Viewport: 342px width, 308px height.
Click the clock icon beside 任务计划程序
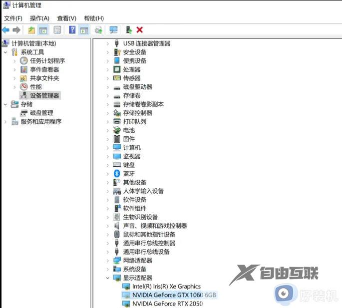tap(24, 60)
